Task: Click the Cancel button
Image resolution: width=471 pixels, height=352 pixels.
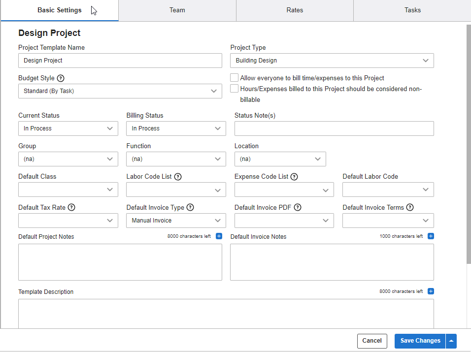Action: [372, 341]
